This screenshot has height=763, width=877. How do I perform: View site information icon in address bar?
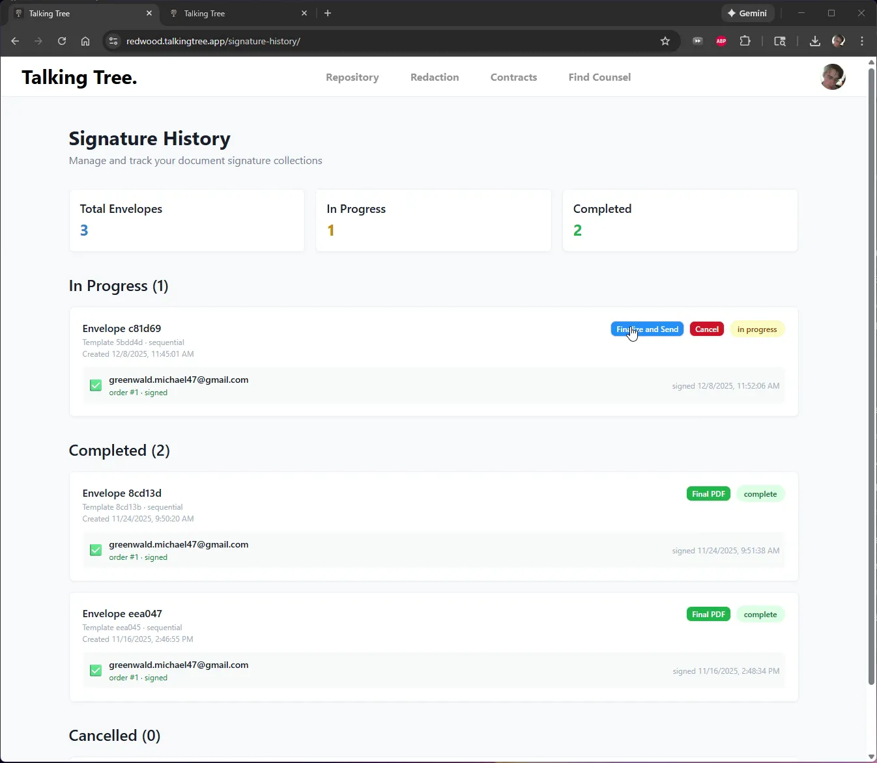pyautogui.click(x=113, y=41)
